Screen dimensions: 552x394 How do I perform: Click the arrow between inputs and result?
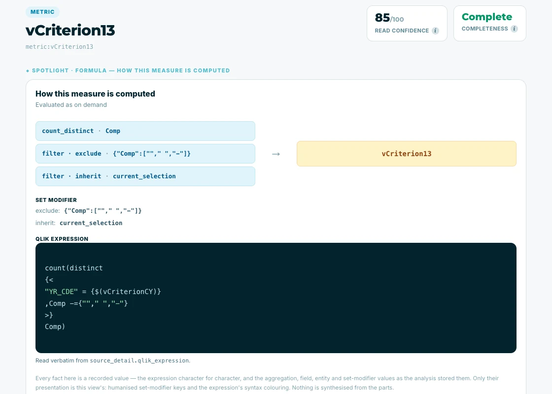(x=276, y=154)
